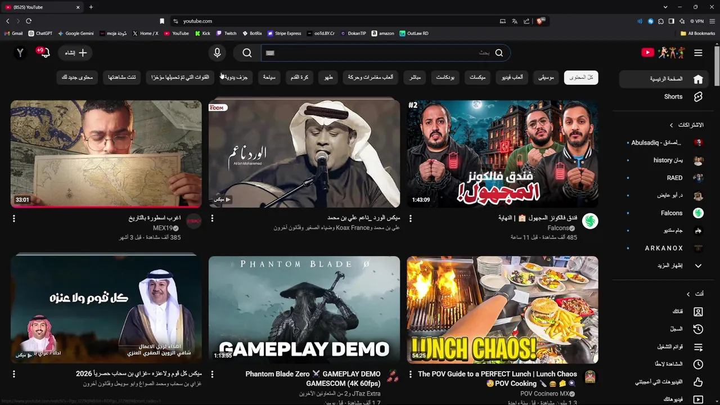The width and height of the screenshot is (720, 405).
Task: Open the LUNCH CHAOS video thumbnail
Action: coord(502,310)
